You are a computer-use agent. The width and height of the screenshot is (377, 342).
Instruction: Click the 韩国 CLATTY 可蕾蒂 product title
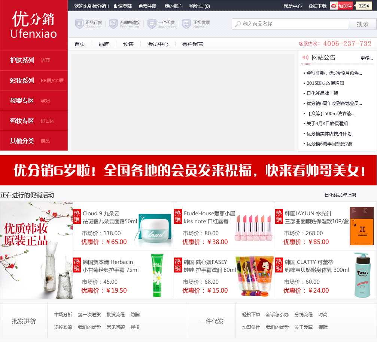(x=309, y=262)
